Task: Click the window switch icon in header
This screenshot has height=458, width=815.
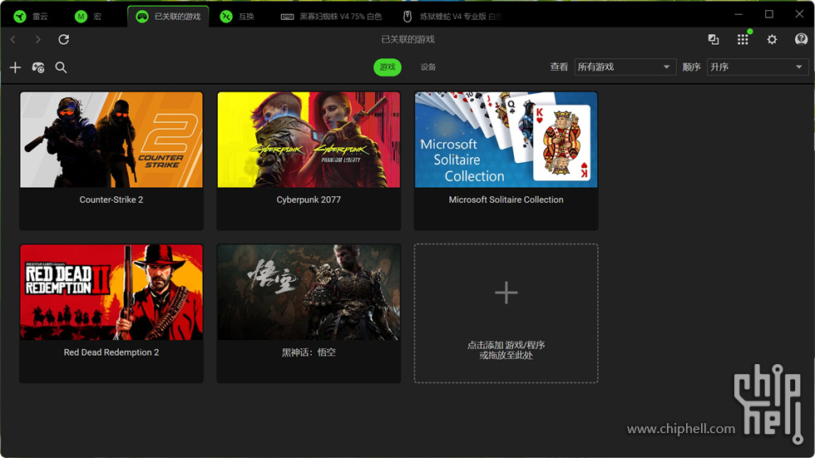Action: 714,39
